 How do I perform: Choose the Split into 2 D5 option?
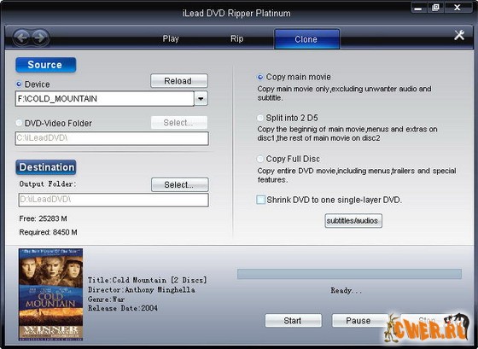(x=260, y=118)
